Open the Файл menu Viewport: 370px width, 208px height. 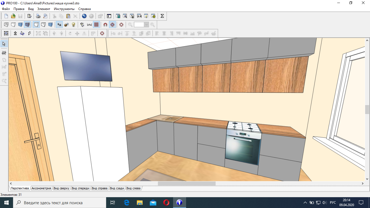pos(6,9)
